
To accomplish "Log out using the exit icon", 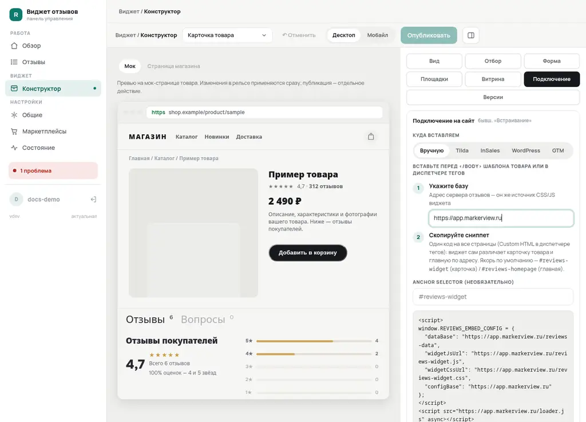I will (93, 200).
